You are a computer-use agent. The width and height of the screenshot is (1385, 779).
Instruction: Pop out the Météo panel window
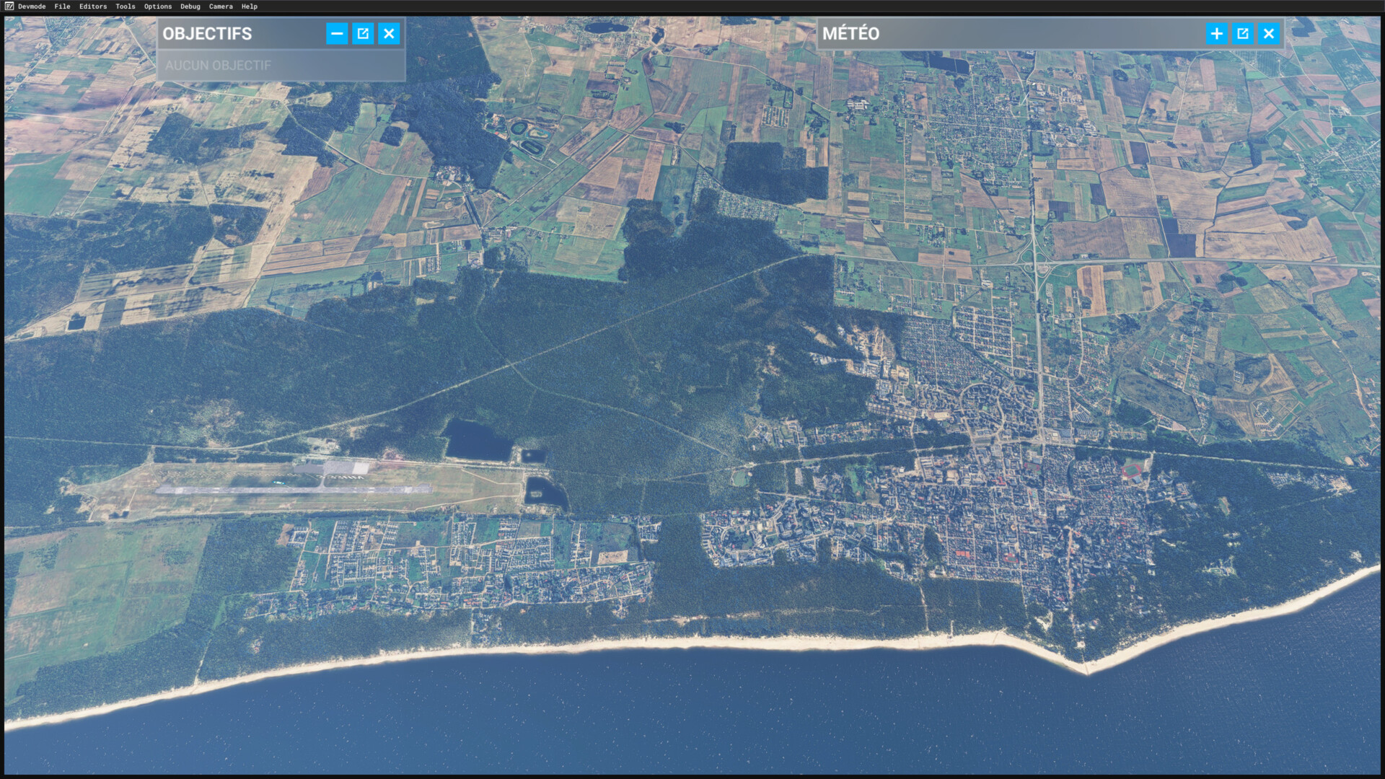click(1242, 33)
